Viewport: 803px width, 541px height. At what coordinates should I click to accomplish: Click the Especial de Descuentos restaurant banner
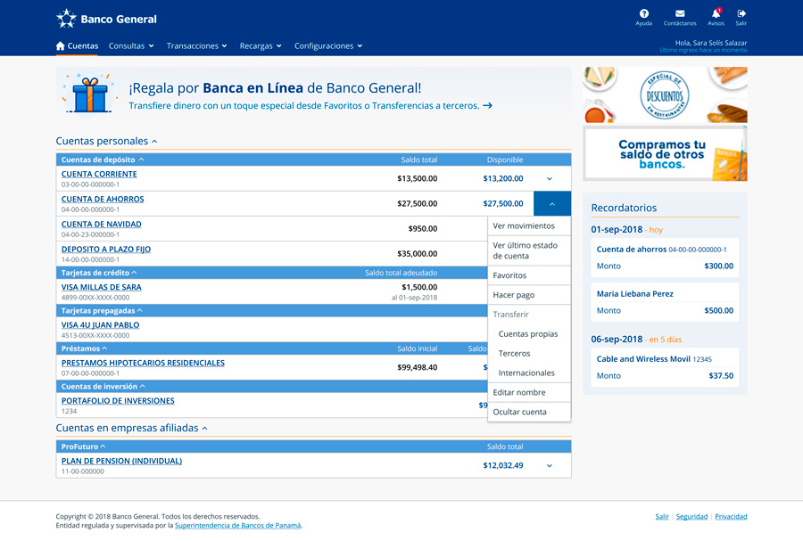pos(665,95)
